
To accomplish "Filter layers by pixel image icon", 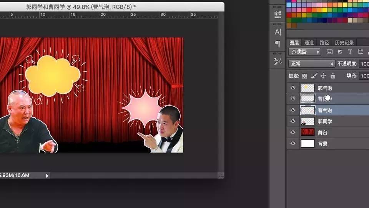I will (x=329, y=52).
